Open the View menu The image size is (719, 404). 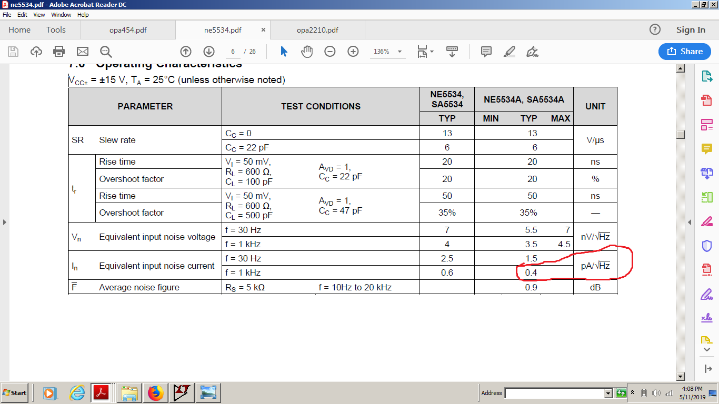pyautogui.click(x=39, y=15)
